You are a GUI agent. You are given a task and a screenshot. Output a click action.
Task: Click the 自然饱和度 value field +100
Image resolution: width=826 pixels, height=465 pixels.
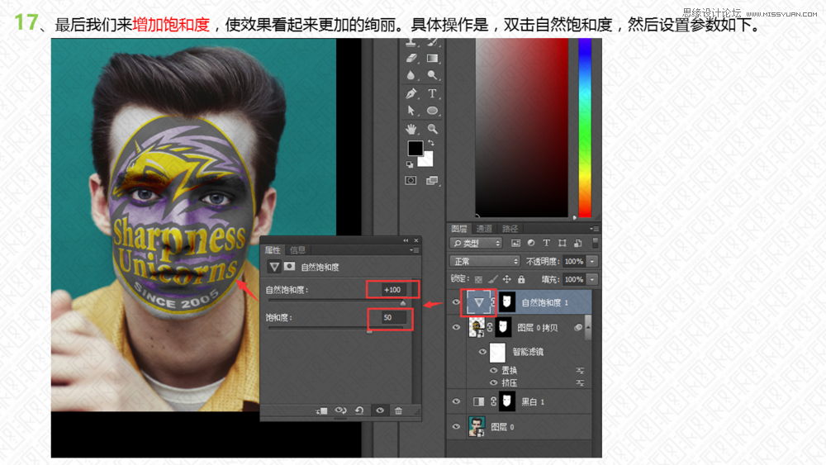coord(392,290)
